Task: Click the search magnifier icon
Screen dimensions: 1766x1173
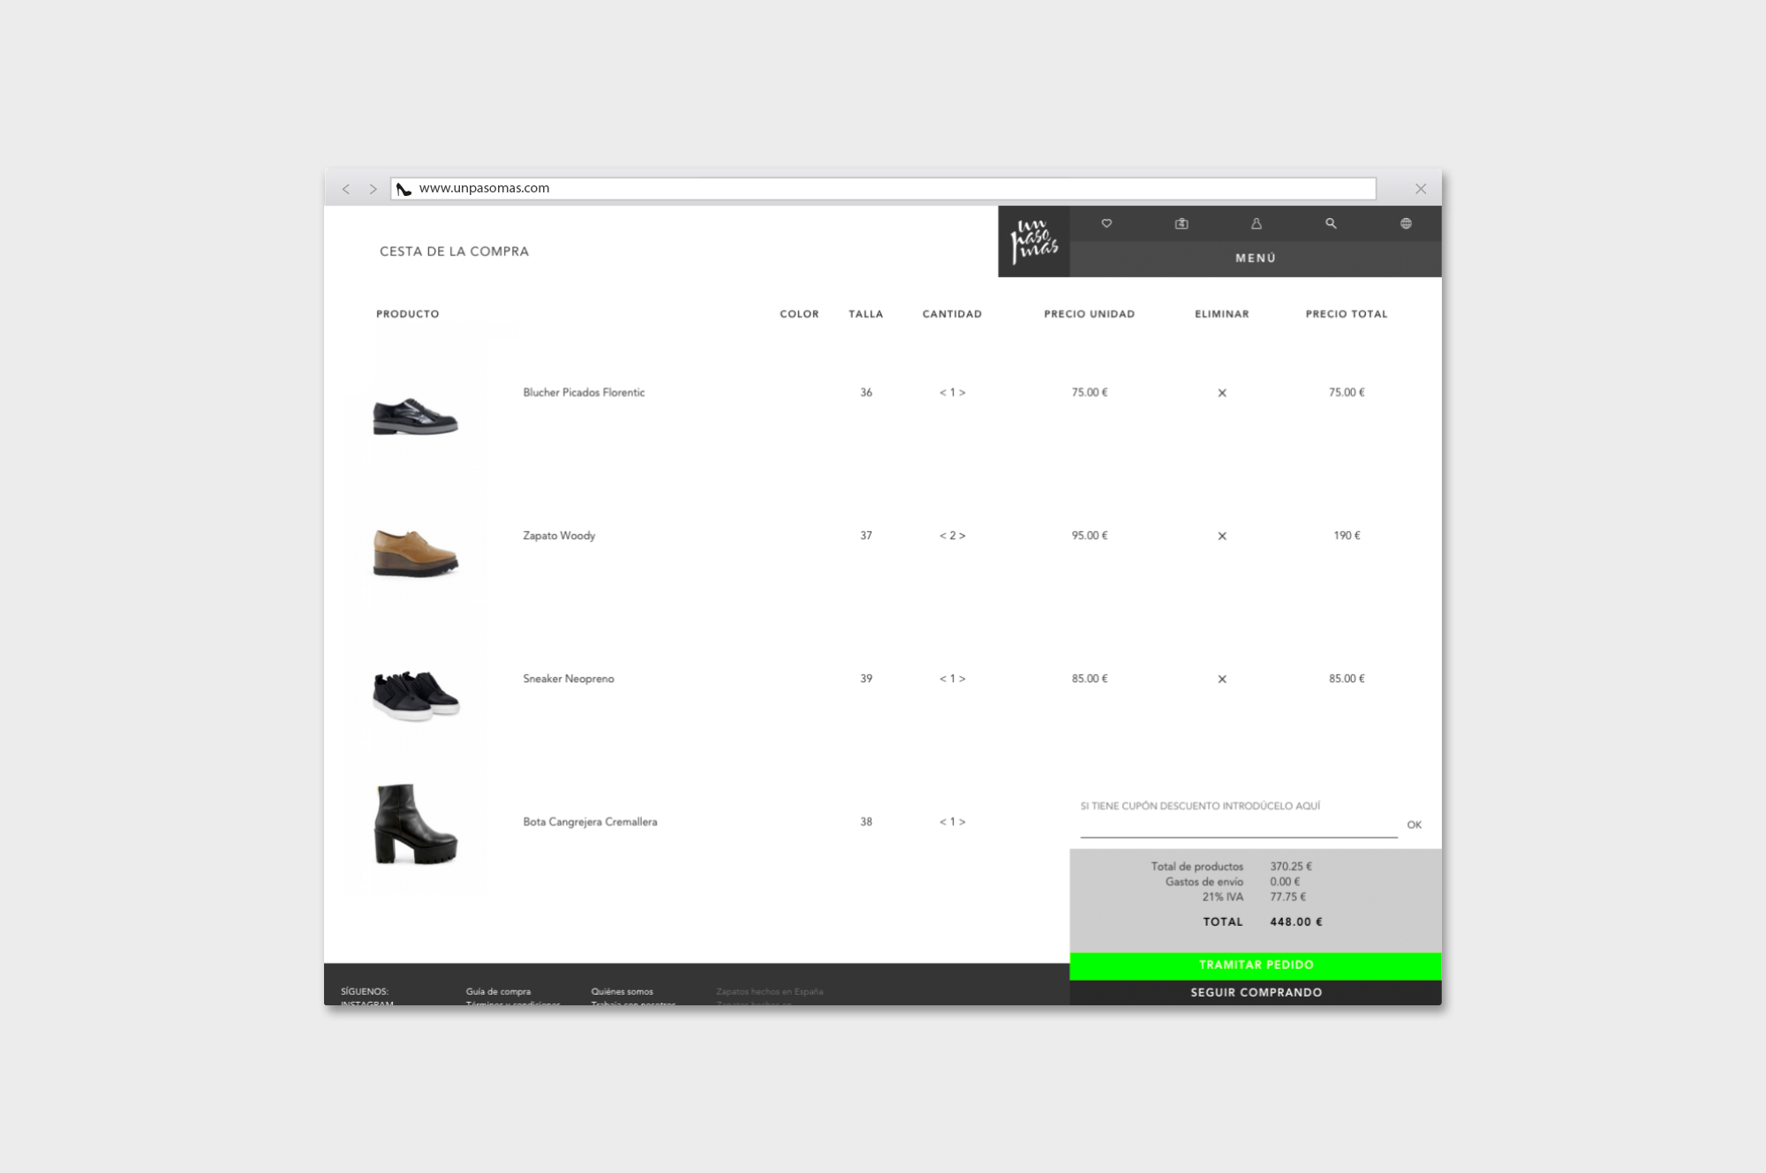Action: tap(1331, 223)
